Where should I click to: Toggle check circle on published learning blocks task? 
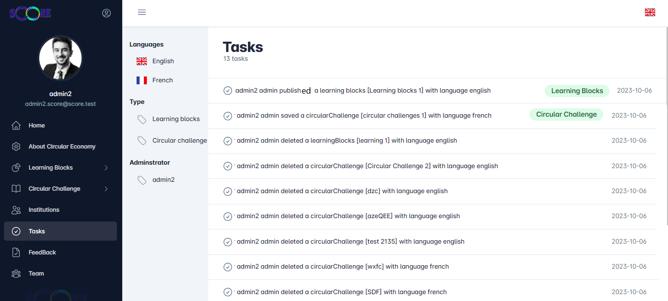[228, 91]
